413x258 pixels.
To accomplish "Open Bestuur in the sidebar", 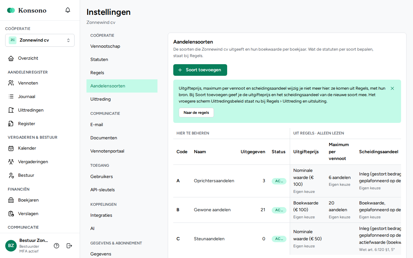I will [x=40, y=175].
